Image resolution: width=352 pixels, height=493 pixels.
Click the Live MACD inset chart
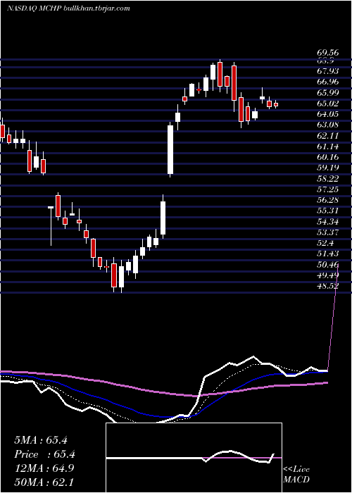(x=194, y=458)
